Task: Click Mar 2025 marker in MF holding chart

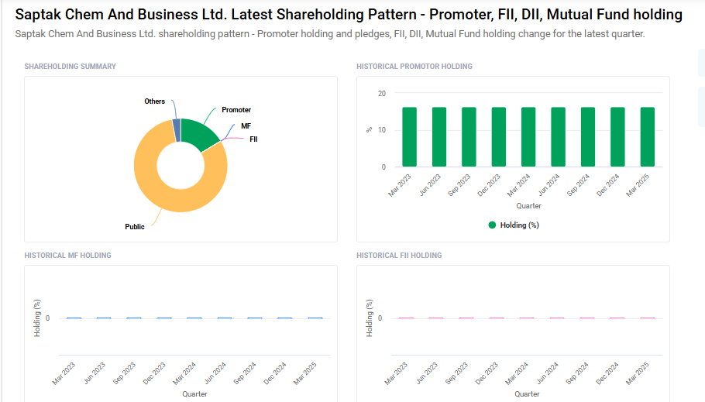Action: pyautogui.click(x=315, y=318)
